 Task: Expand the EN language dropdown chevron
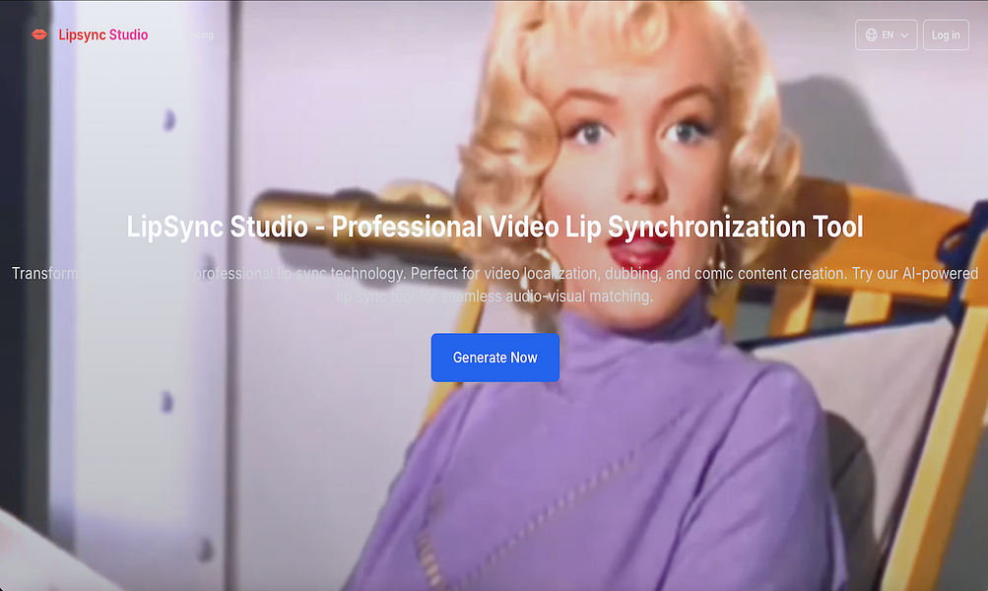[x=904, y=35]
